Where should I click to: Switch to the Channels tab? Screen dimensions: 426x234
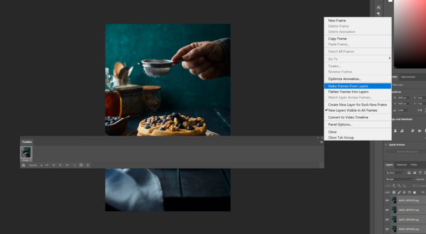point(401,165)
